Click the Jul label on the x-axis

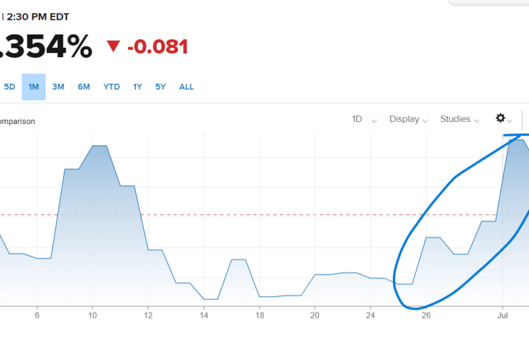(x=503, y=316)
